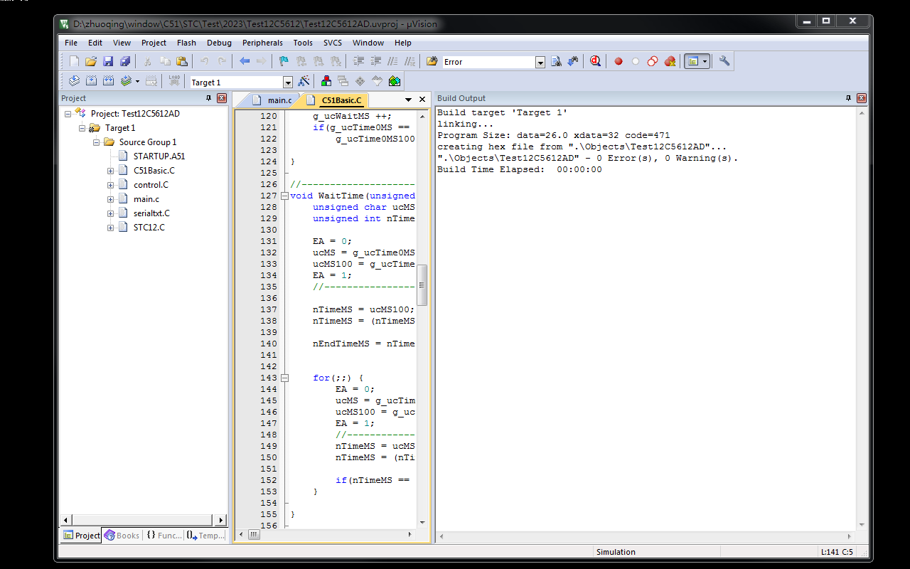
Task: Paste from clipboard via the toolbar
Action: pos(182,62)
